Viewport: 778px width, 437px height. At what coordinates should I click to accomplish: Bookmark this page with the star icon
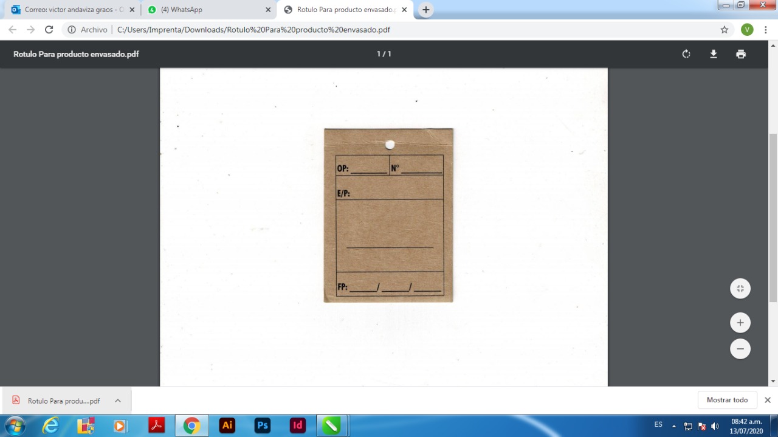coord(724,30)
